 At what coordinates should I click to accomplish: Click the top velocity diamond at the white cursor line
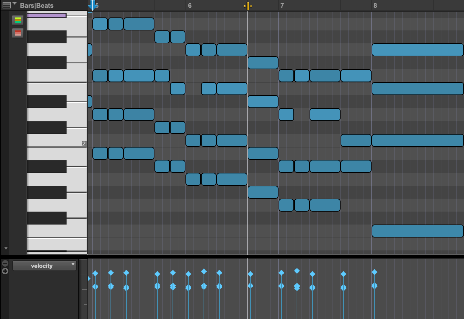coord(250,274)
